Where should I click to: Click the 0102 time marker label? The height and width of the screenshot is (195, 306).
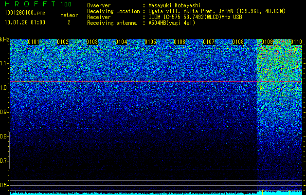[63, 42]
